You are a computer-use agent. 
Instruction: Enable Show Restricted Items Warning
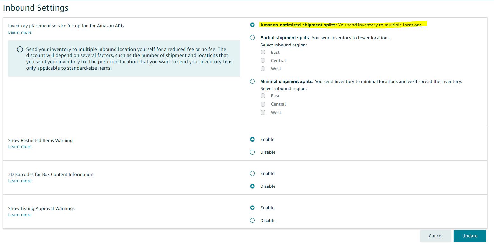pos(252,139)
